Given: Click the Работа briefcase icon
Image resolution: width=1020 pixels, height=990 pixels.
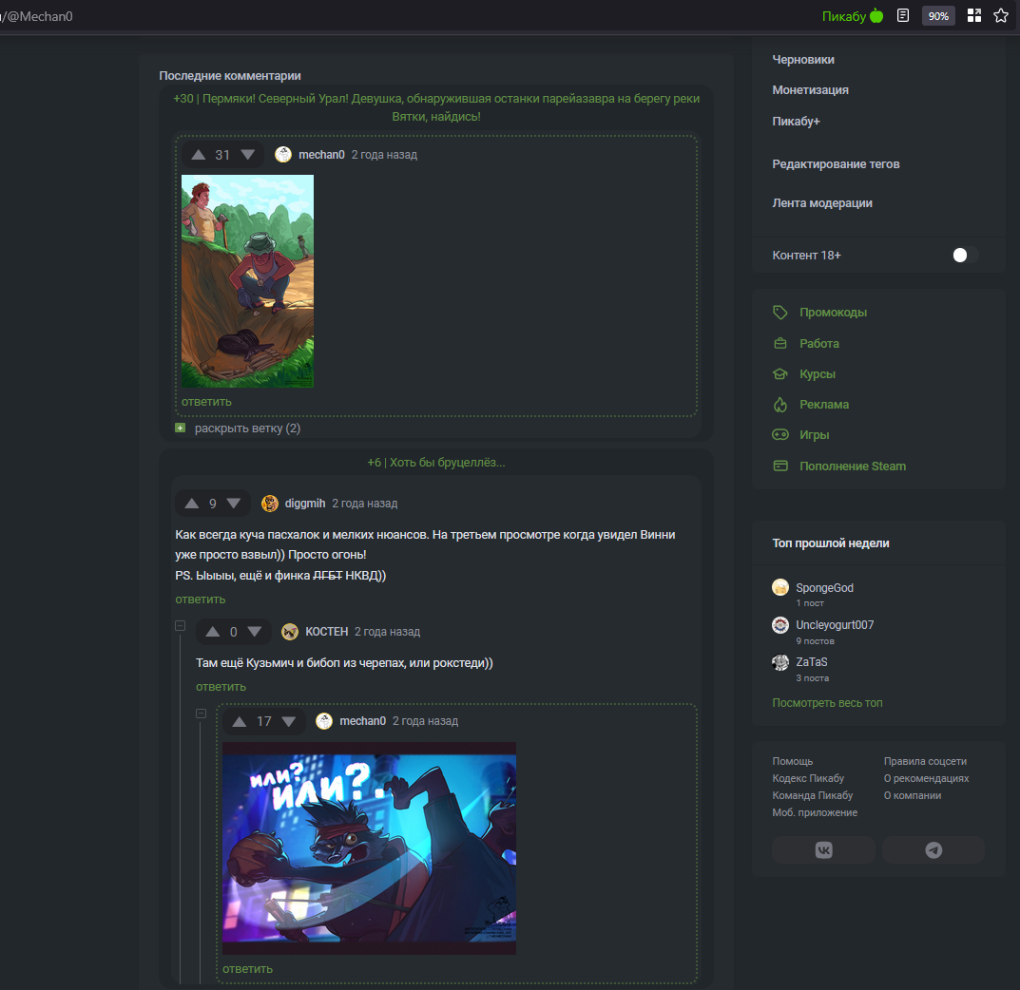Looking at the screenshot, I should pos(779,343).
